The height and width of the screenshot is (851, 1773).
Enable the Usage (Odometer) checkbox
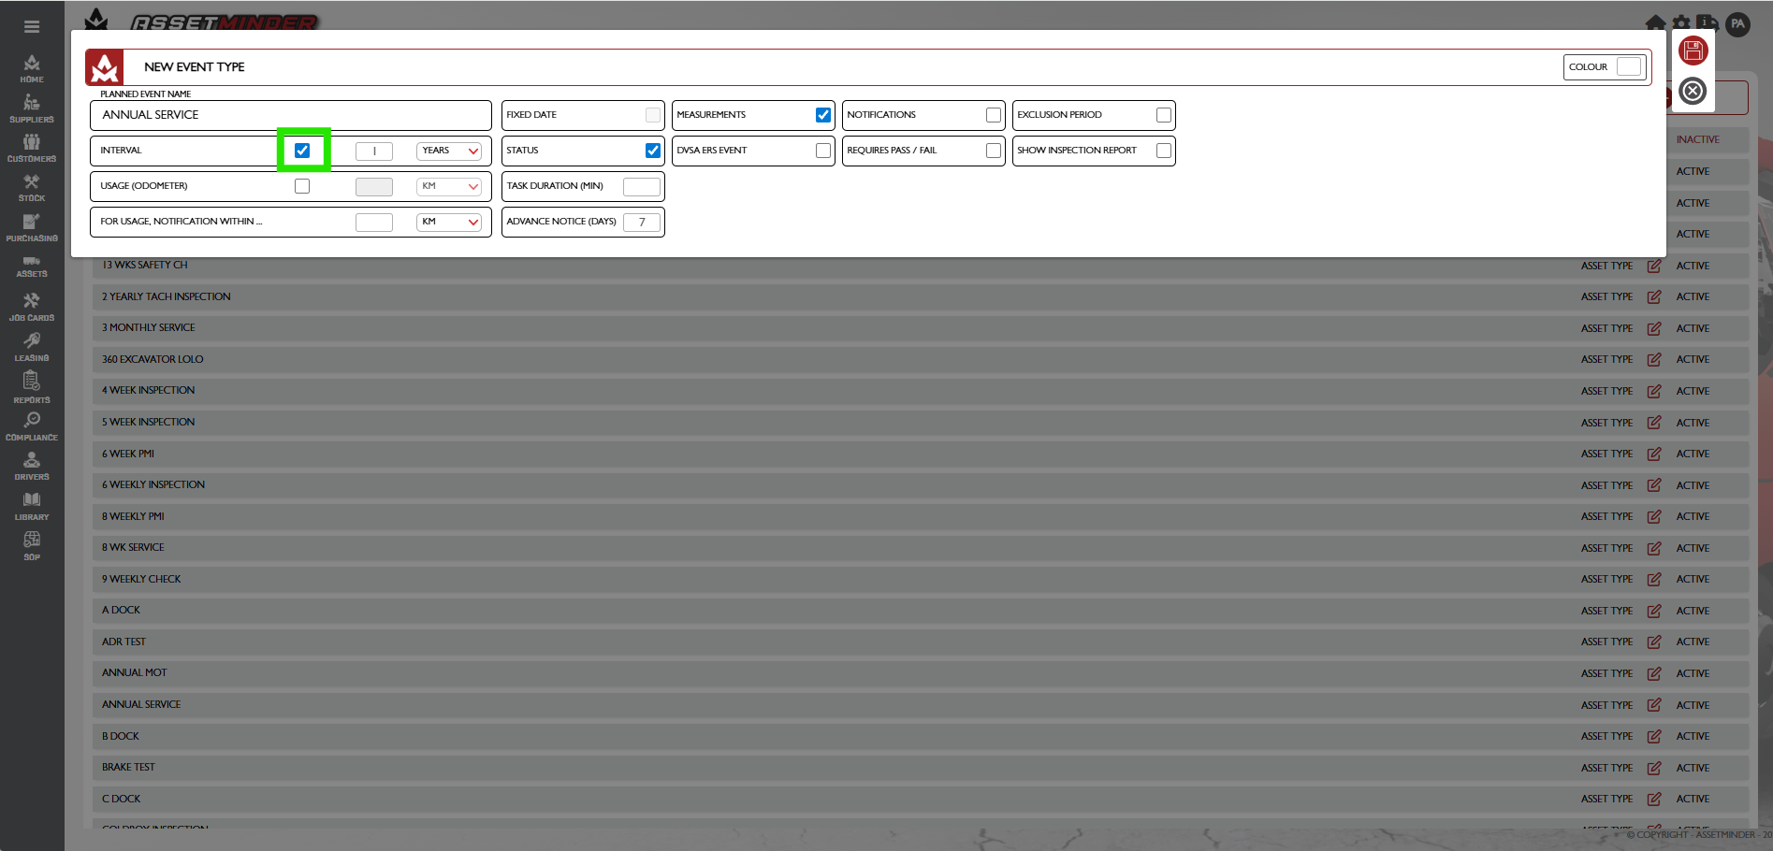coord(302,186)
